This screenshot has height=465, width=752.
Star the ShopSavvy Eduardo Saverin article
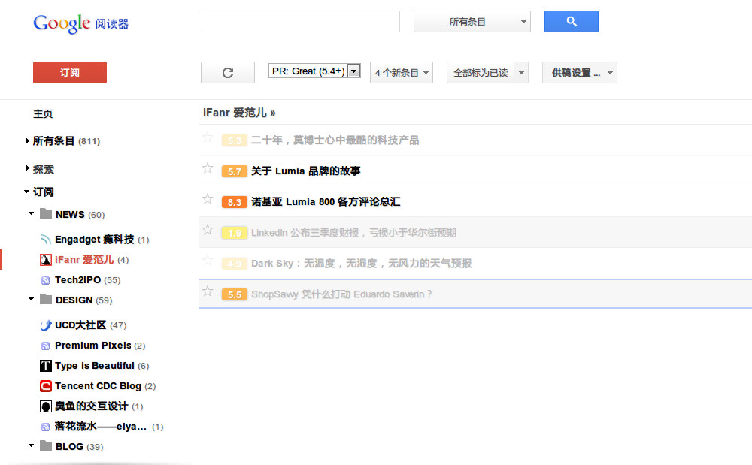tap(208, 291)
